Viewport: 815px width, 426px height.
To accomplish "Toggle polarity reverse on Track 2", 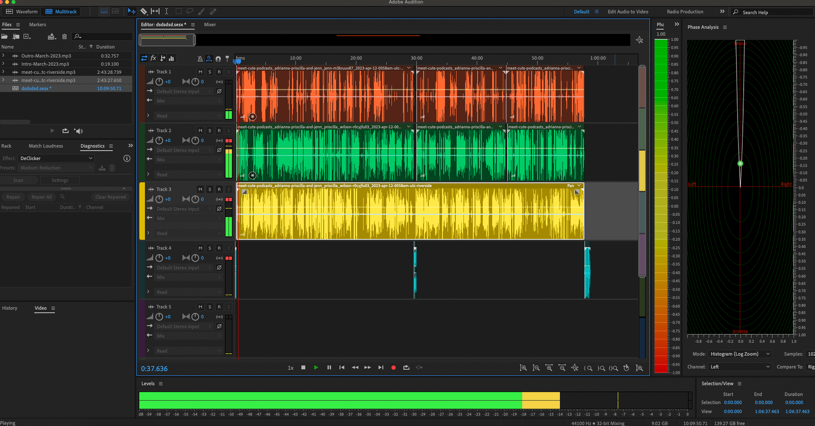I will (x=219, y=150).
